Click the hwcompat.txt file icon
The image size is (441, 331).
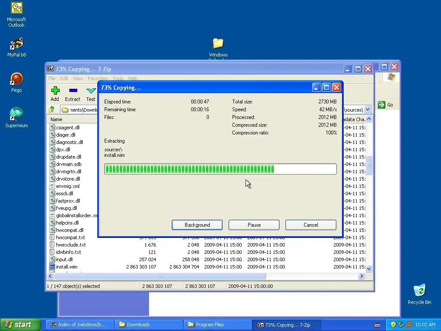[x=52, y=237]
